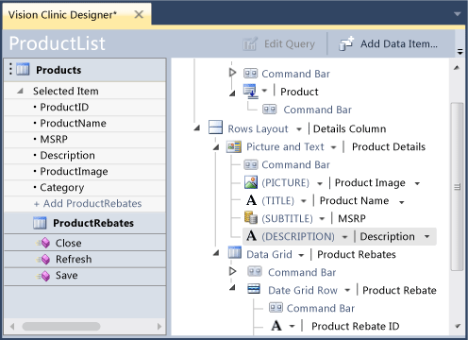The width and height of the screenshot is (468, 340).
Task: Click the Edit Query icon
Action: point(250,43)
